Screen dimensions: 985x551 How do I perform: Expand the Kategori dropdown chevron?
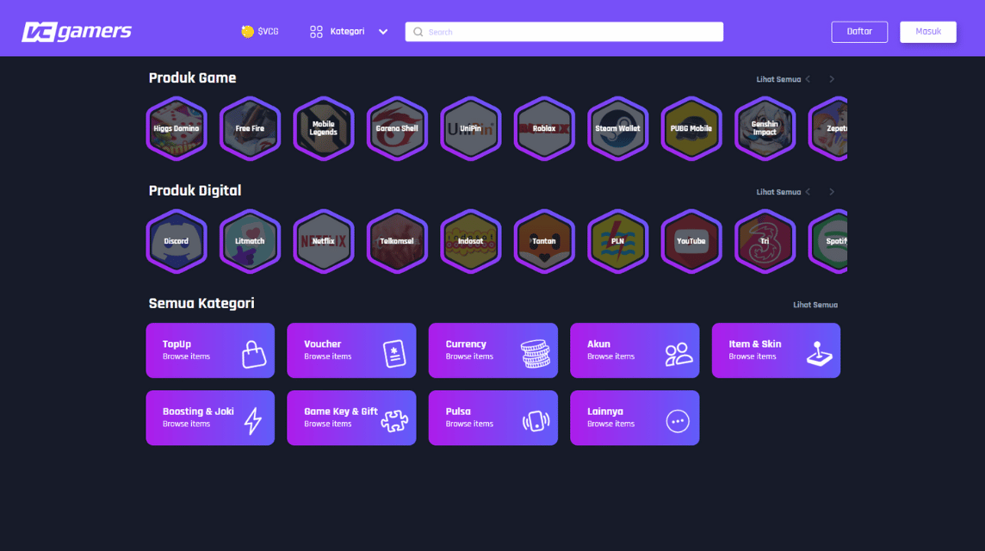click(383, 32)
